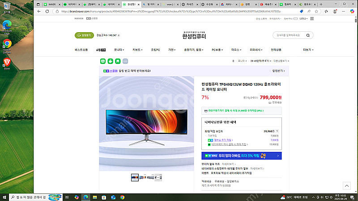Image resolution: width=358 pixels, height=201 pixels.
Task: Open Edge Settings and more ellipsis
Action: (x=343, y=12)
